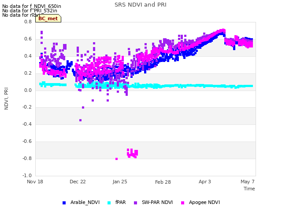Click the lone magenta point at -0.8
282x211 pixels.
[116, 159]
